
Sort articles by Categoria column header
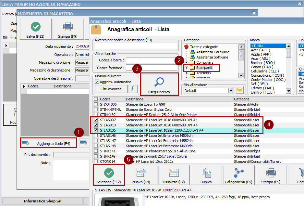[x=269, y=99]
